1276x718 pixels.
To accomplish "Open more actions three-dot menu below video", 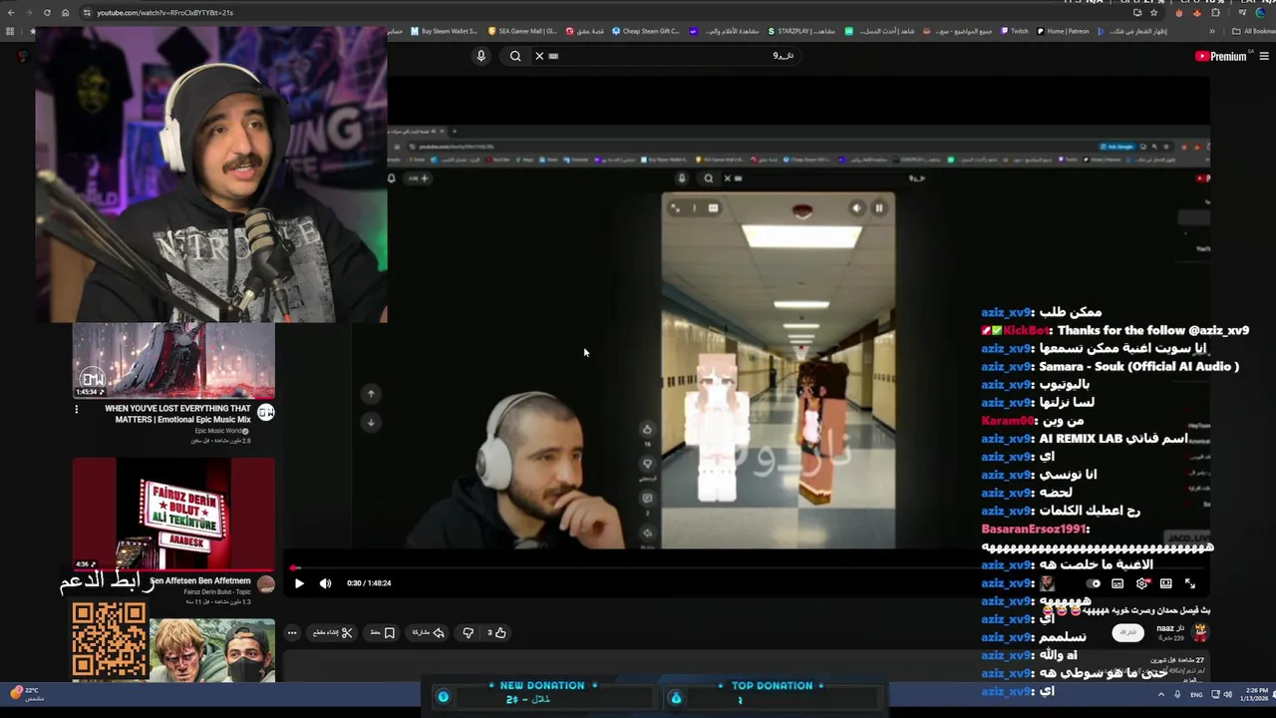I will (292, 632).
